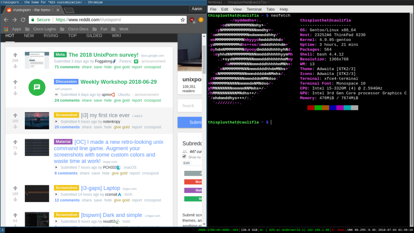This screenshot has width=414, height=233.
Task: Click the red color block in neofetch
Action: [x=311, y=108]
